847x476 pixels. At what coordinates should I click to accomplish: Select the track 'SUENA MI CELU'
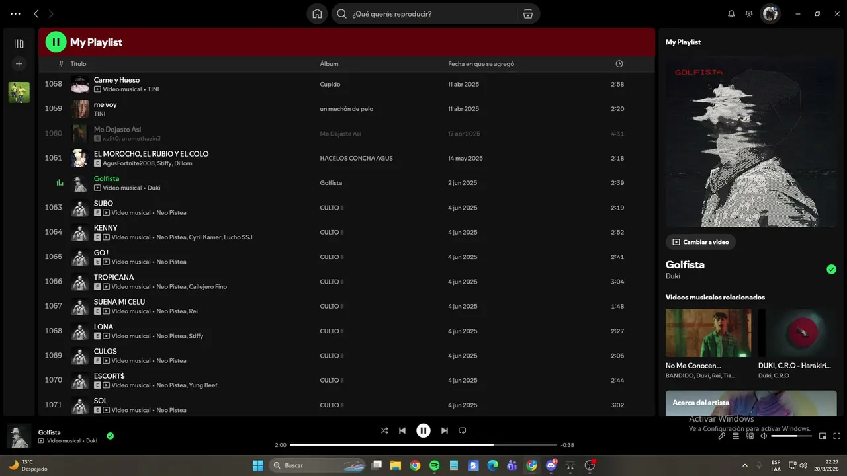pos(119,302)
